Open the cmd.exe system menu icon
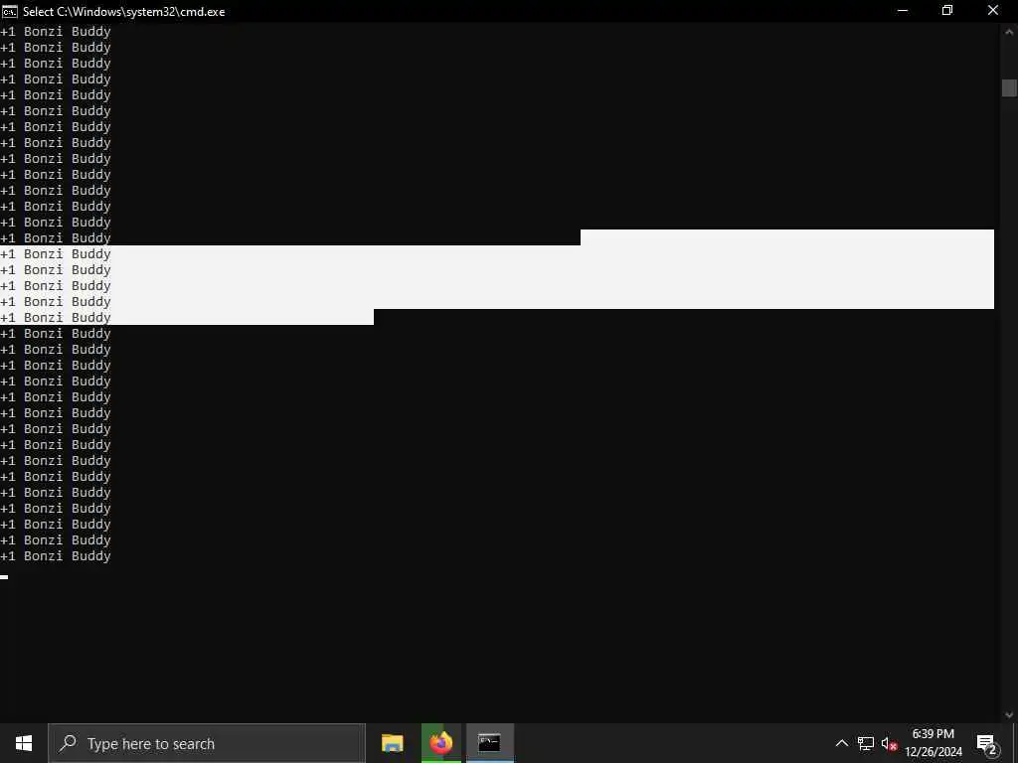Viewport: 1018px width, 763px height. (x=10, y=11)
